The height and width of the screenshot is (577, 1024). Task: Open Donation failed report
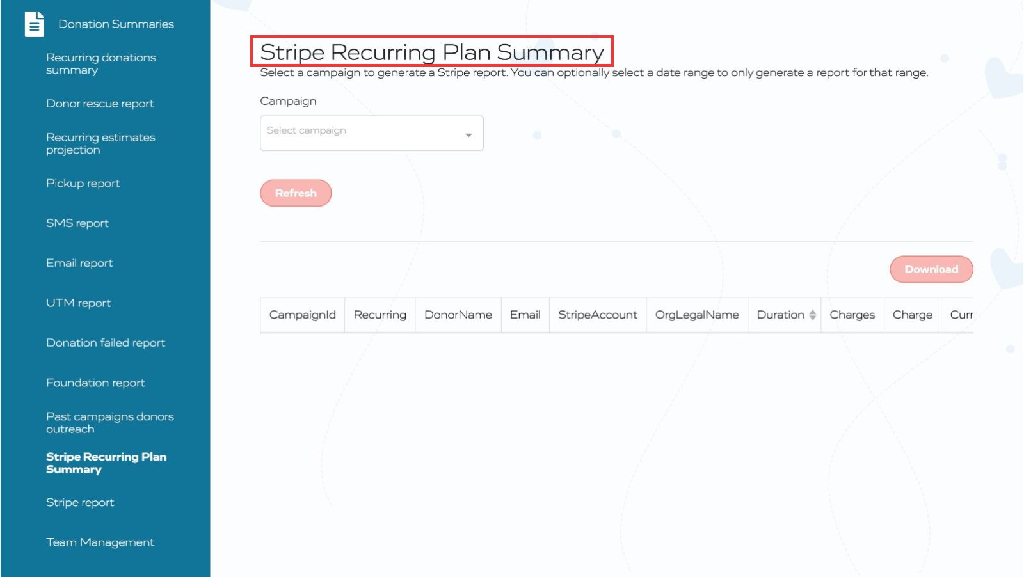(106, 343)
